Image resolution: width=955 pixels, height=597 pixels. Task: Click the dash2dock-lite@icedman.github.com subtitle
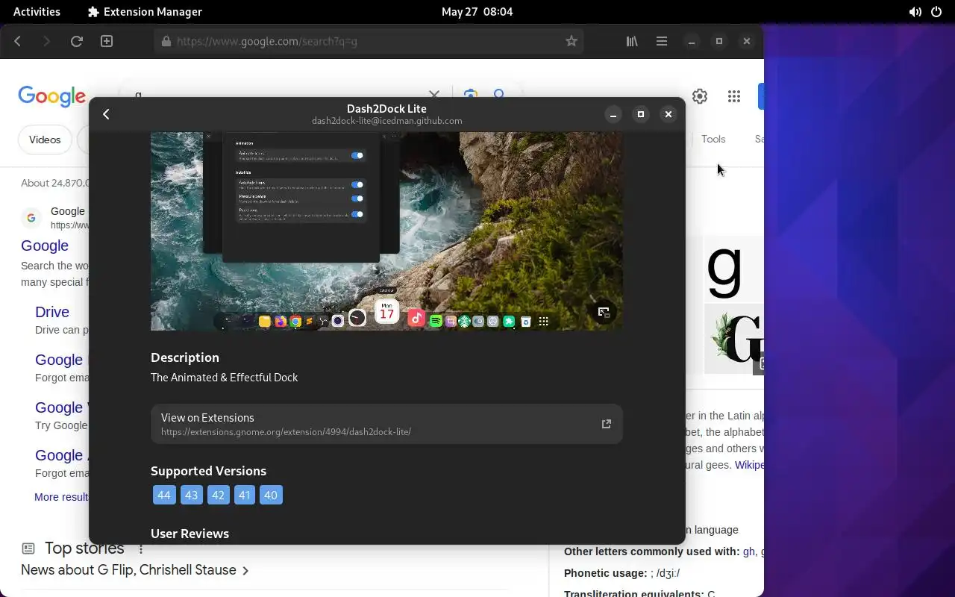pos(386,121)
